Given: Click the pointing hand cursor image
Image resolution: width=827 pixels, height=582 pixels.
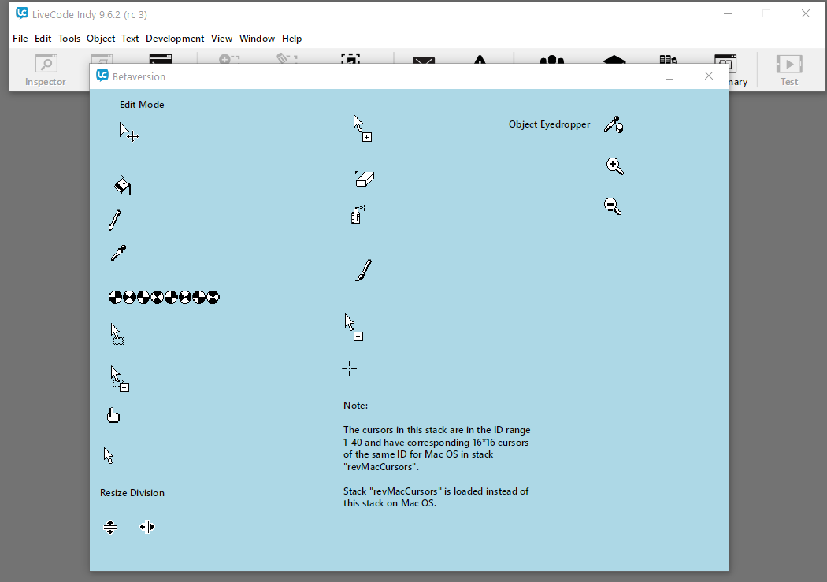Looking at the screenshot, I should [x=113, y=415].
